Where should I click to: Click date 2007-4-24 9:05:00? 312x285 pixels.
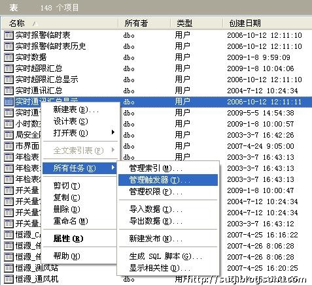pos(261,146)
